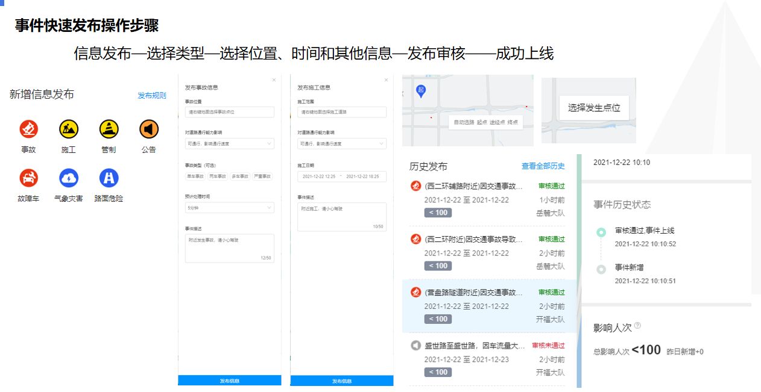Pick the 公告 (announcement) icon
This screenshot has height=392, width=761.
[x=148, y=129]
